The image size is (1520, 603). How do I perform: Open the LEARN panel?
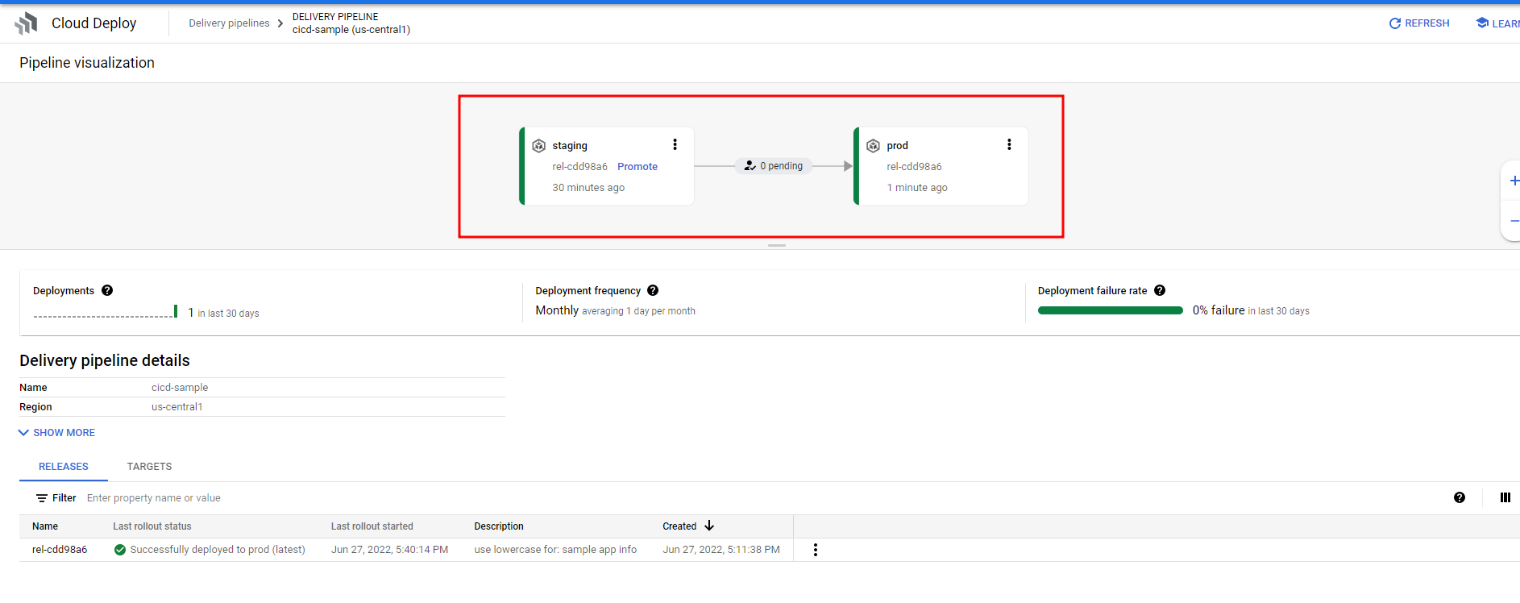coord(1498,23)
